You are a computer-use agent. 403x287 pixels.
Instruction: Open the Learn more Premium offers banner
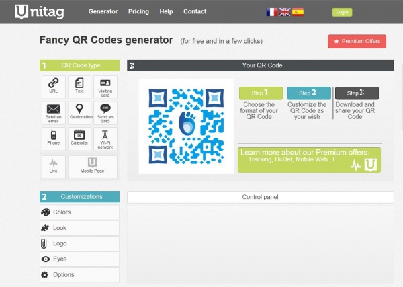(309, 160)
